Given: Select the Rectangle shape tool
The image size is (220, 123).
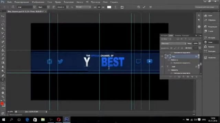Looking at the screenshot, I should (x=3, y=88).
